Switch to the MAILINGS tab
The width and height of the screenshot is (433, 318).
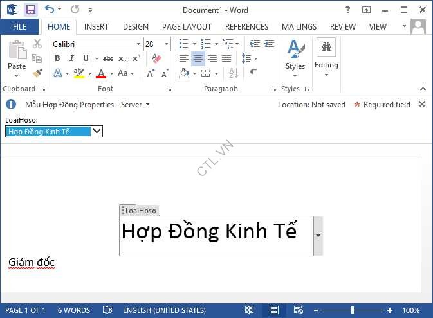click(x=299, y=27)
